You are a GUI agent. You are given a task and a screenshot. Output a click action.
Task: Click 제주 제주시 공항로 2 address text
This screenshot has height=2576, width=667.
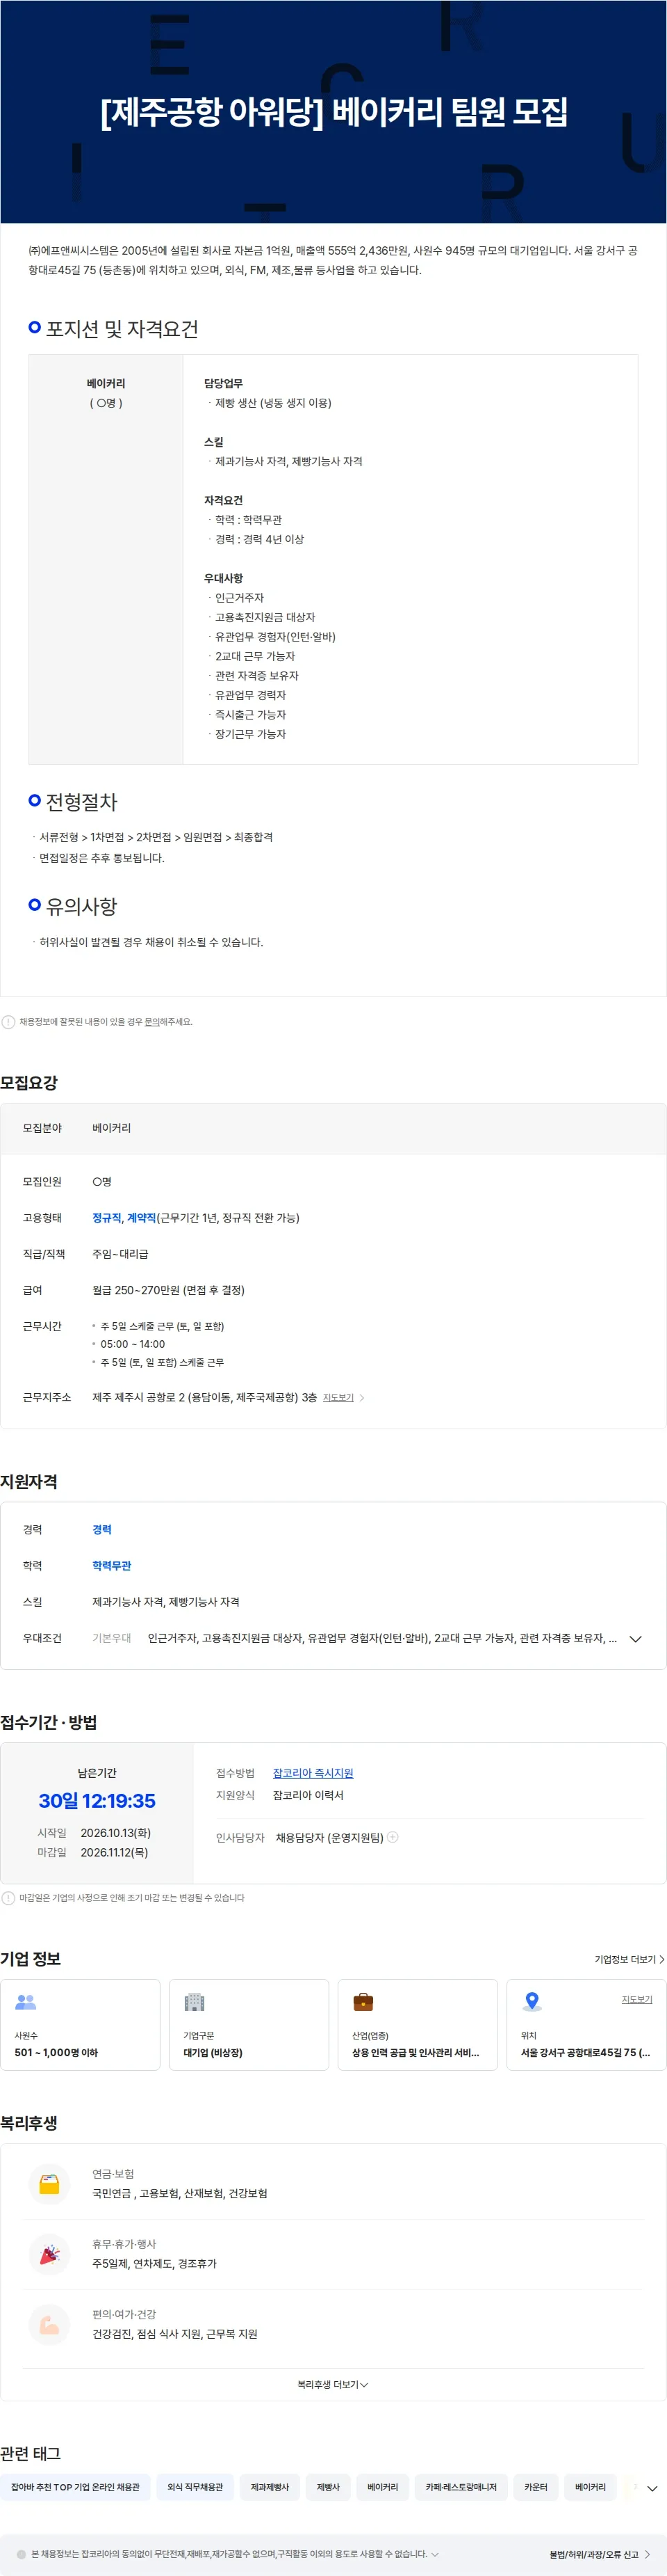coord(205,1398)
